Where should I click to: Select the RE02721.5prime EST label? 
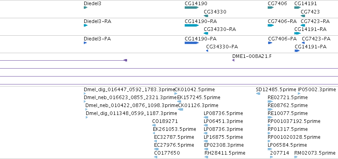point(288,98)
